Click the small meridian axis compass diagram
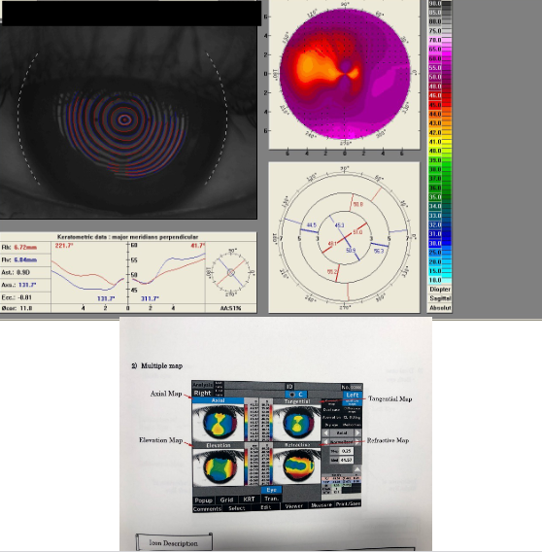Viewport: 542px width, 552px height. click(230, 272)
